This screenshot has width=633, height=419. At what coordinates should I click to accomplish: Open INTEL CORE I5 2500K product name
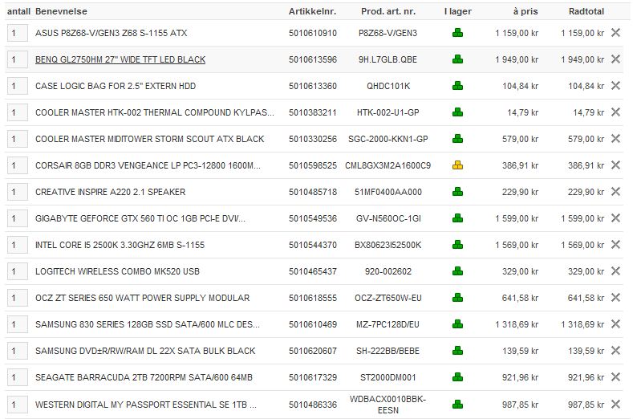click(x=120, y=245)
